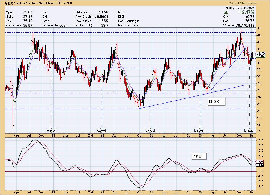
Task: Click the 12.5 label on the PMO axis
Action: 260,145
